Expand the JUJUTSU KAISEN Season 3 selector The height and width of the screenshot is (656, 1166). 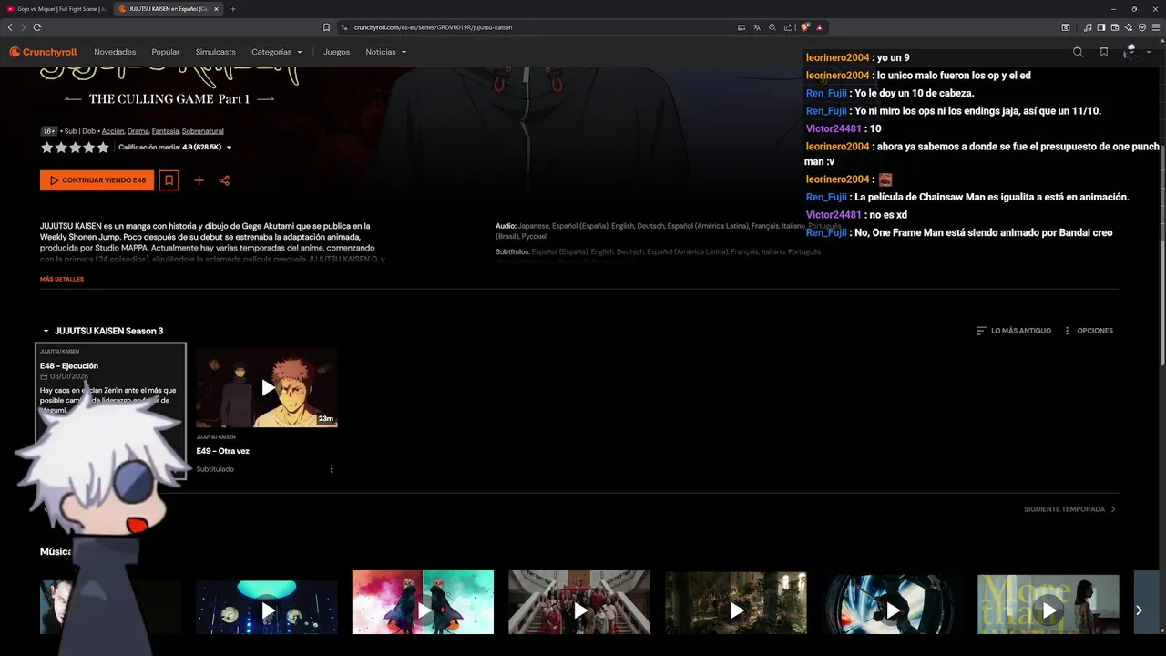103,331
